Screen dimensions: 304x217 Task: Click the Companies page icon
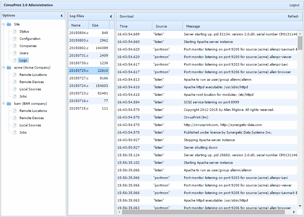tap(14, 46)
